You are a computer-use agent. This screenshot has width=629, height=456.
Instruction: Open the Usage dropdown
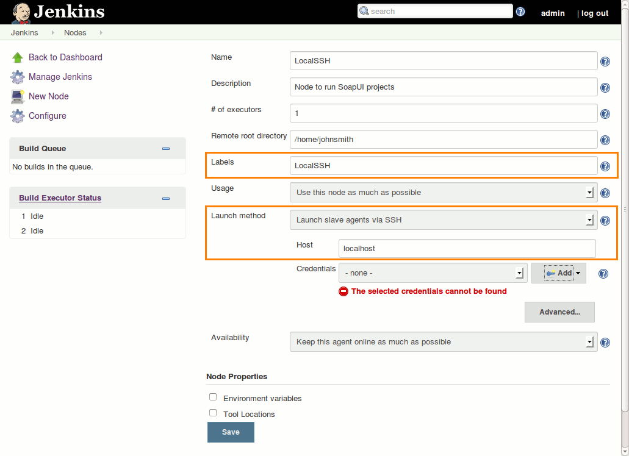[589, 192]
